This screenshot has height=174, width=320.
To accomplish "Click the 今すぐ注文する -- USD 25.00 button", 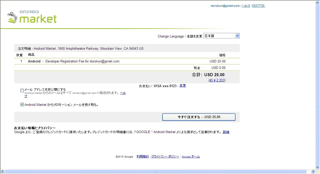I will point(199,117).
